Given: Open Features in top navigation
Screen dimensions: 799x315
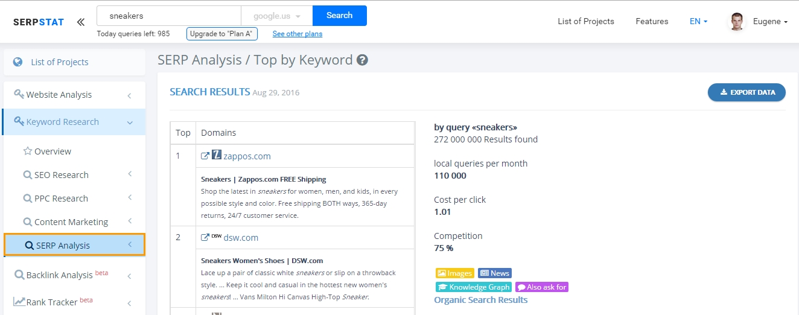Looking at the screenshot, I should (x=652, y=21).
